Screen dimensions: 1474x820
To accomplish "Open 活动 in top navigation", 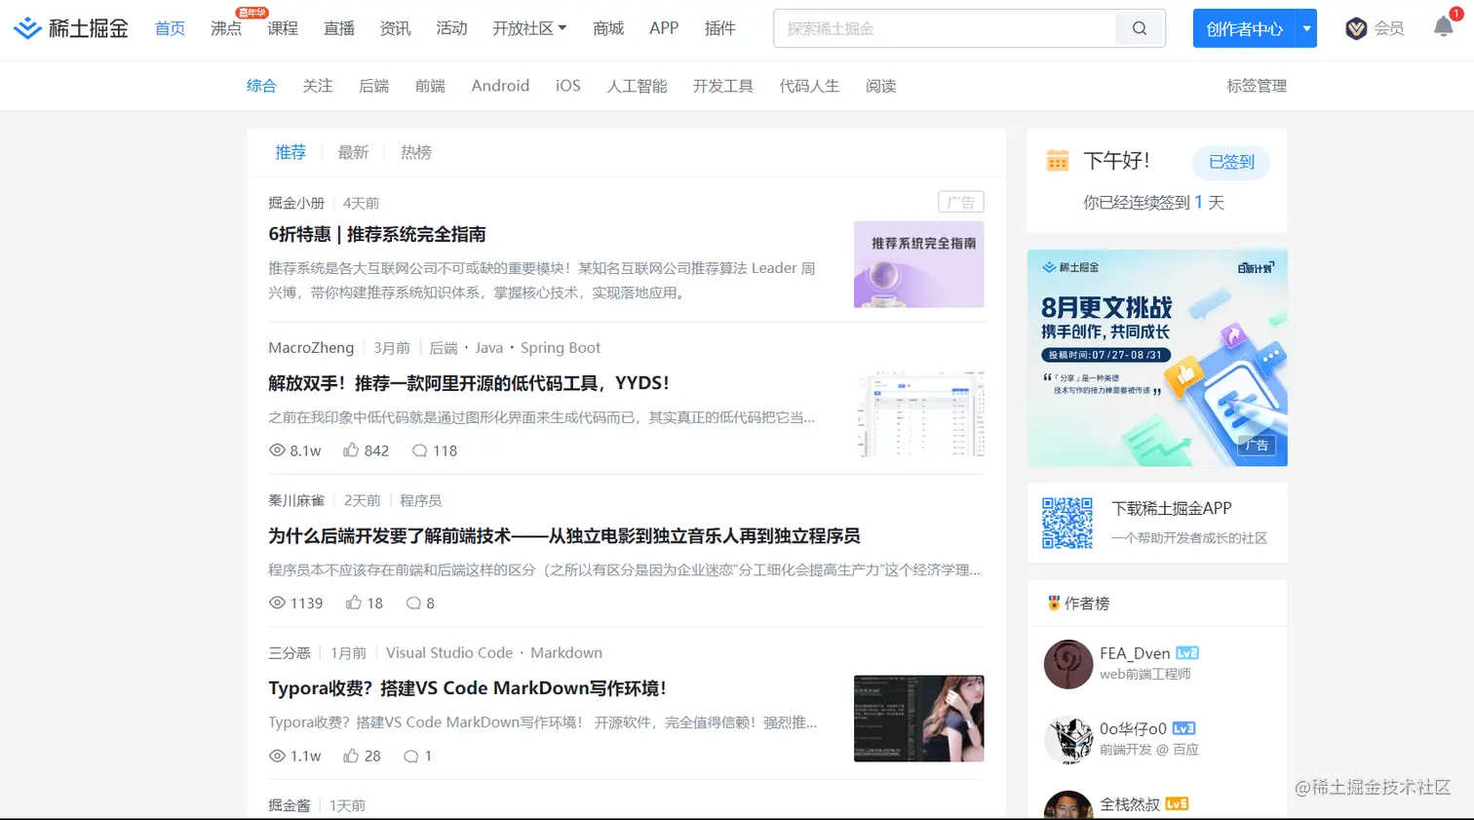I will (451, 28).
